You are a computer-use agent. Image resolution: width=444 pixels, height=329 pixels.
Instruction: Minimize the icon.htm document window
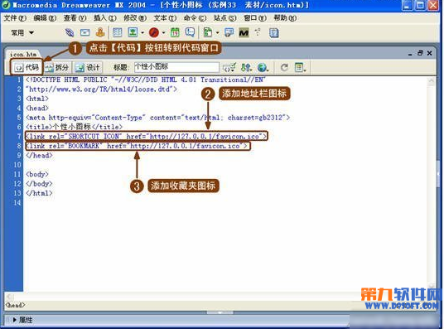410,53
